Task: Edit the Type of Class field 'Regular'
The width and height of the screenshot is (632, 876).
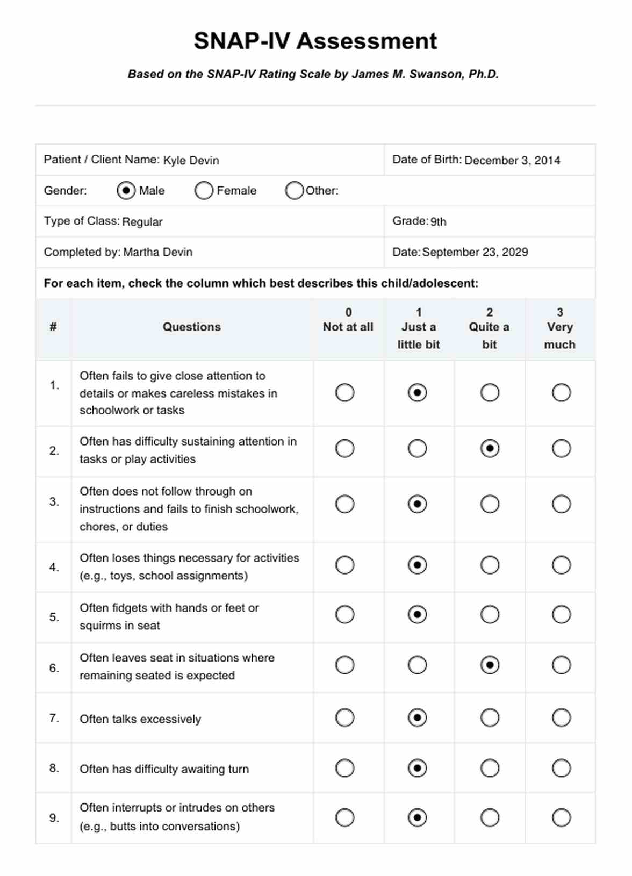Action: [142, 222]
